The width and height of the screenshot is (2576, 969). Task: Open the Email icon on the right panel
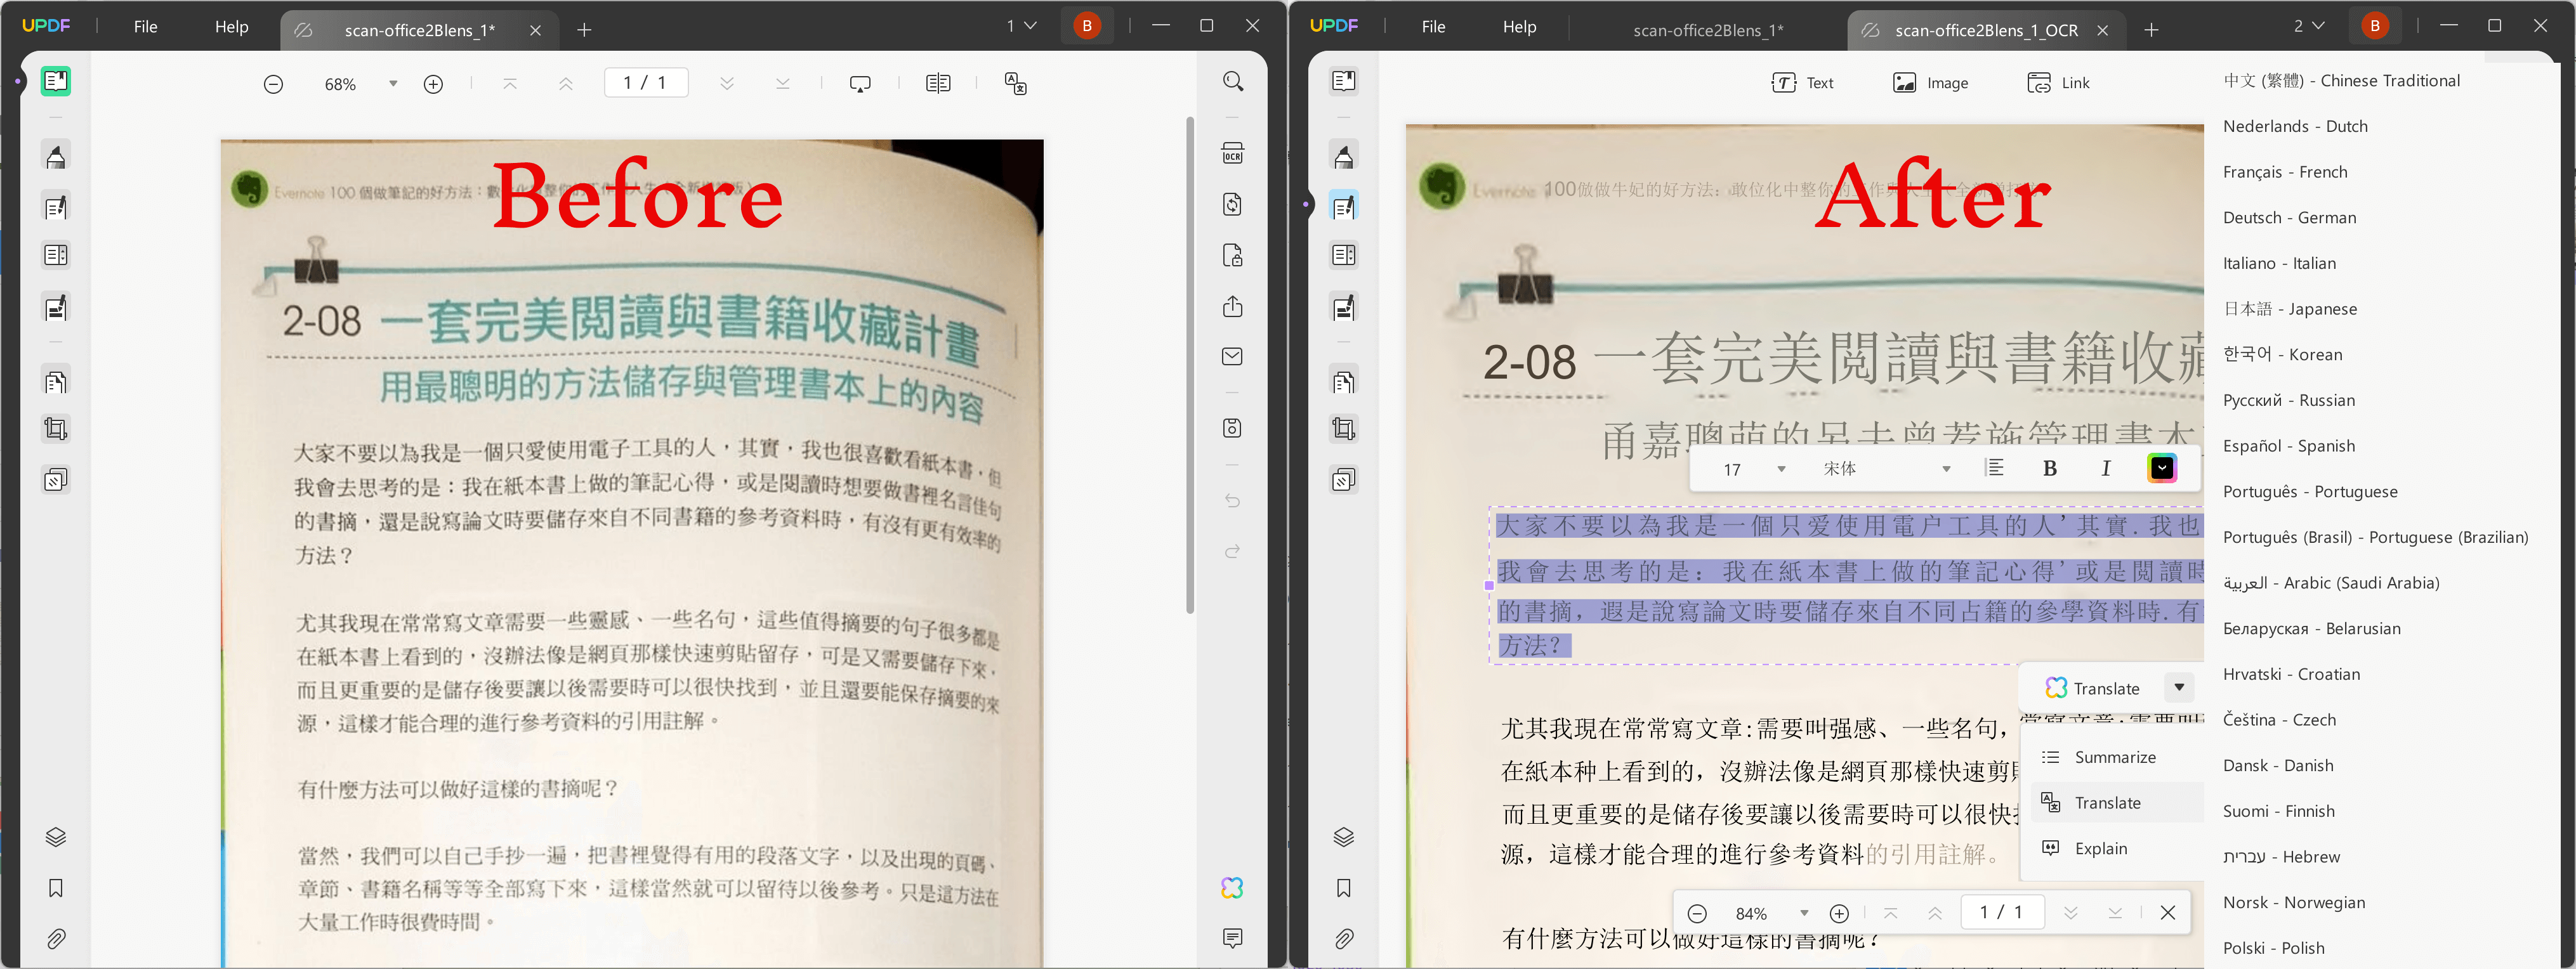[x=1233, y=355]
